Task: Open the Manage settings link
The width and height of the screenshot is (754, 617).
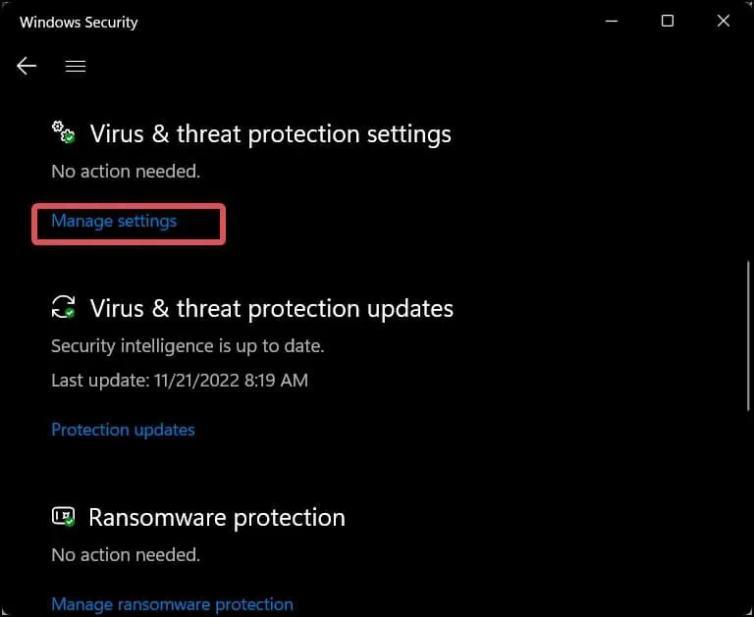Action: coord(114,221)
